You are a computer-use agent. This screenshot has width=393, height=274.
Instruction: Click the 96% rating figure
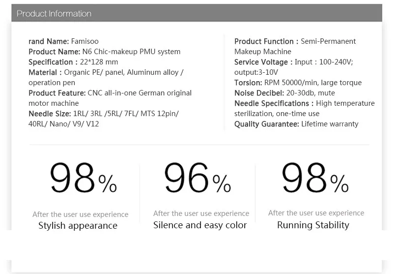[x=197, y=178]
